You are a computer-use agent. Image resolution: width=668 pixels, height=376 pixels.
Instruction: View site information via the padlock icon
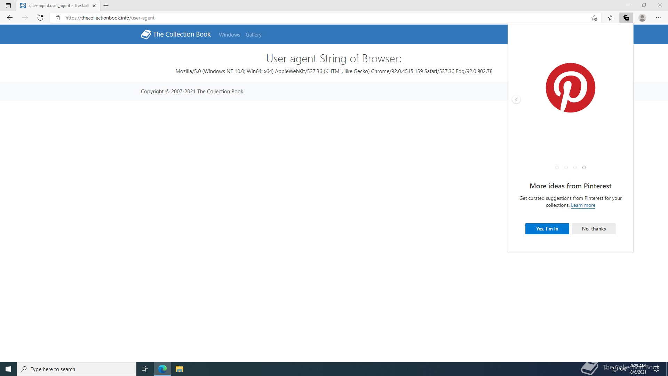point(58,18)
